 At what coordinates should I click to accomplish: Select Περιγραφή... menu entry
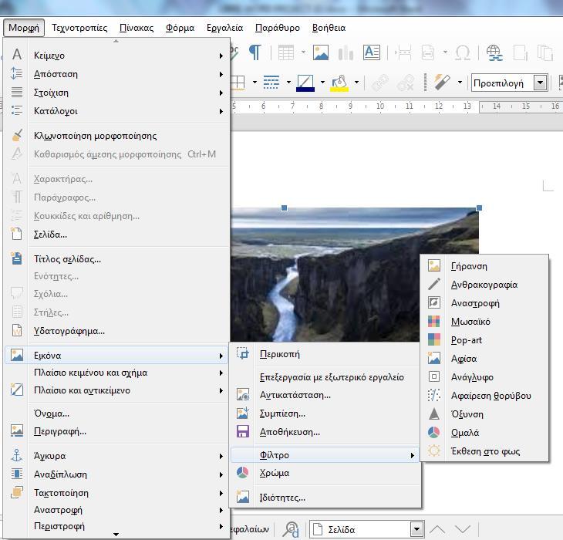(116, 431)
